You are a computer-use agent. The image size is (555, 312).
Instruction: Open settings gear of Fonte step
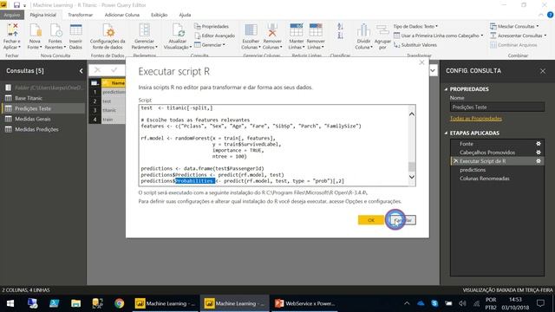pyautogui.click(x=539, y=144)
